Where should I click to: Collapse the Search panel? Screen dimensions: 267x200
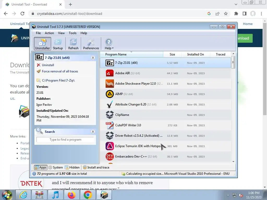pos(93,132)
